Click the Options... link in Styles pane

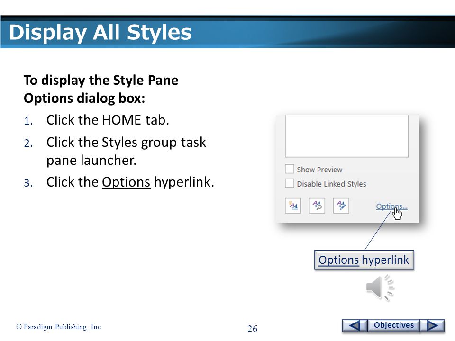pos(391,206)
